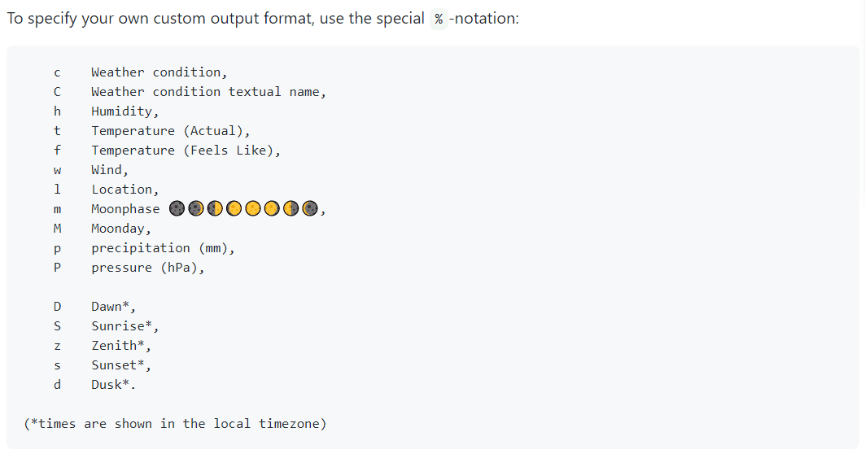The height and width of the screenshot is (454, 865).
Task: Click the 'Sunrise*' entry
Action: [x=125, y=326]
